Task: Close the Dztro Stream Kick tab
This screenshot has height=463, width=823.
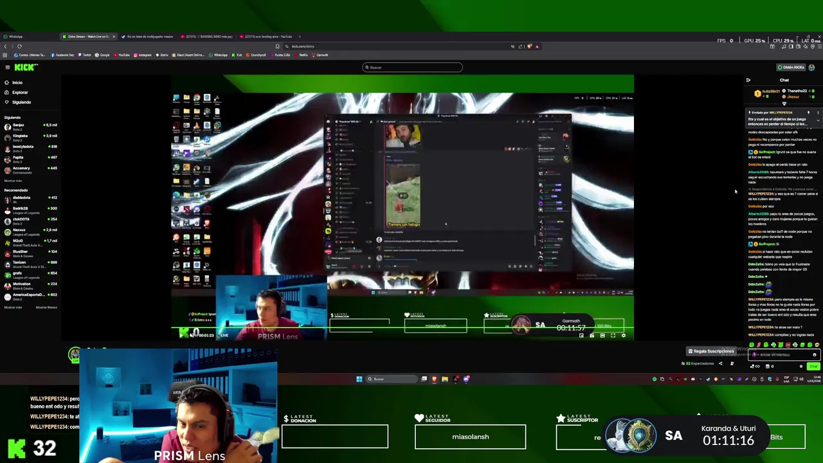Action: (114, 37)
